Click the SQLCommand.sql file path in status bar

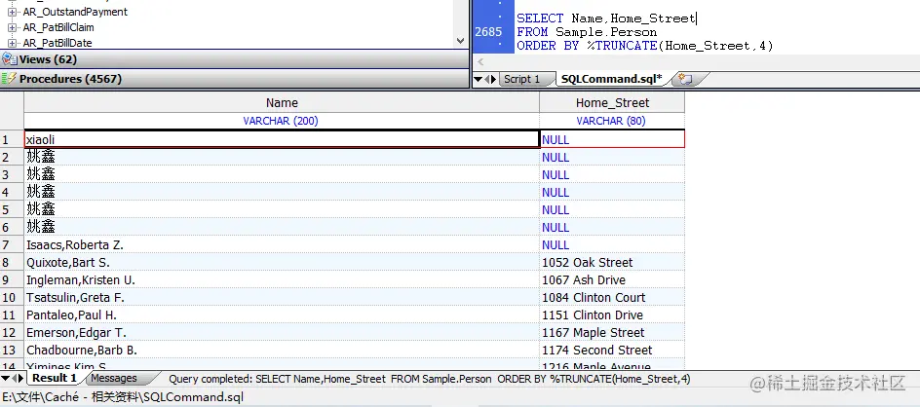coord(123,397)
